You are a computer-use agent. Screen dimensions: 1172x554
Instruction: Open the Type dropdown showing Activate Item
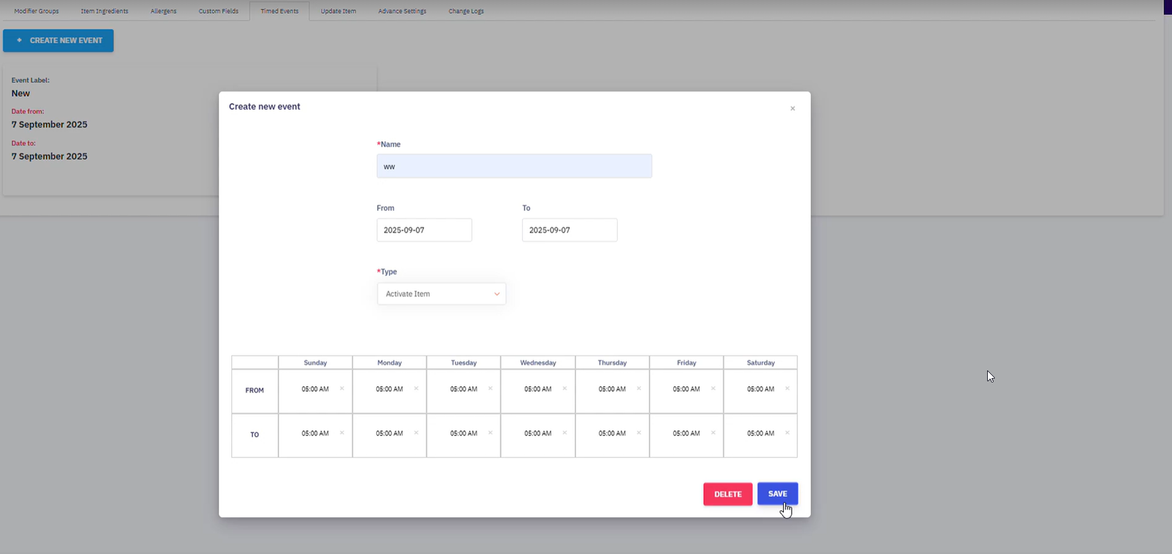[441, 294]
